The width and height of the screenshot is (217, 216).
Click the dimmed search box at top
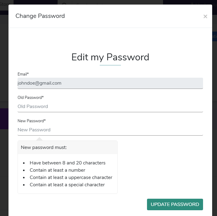pos(117,2)
